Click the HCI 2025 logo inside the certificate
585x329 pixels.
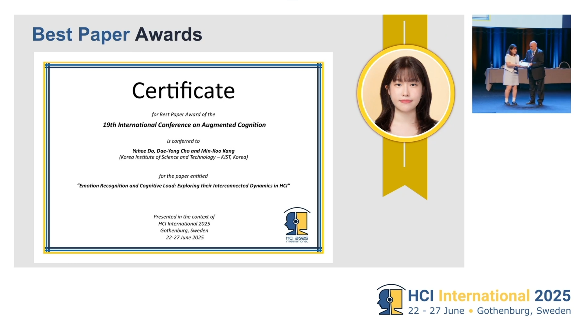[297, 225]
